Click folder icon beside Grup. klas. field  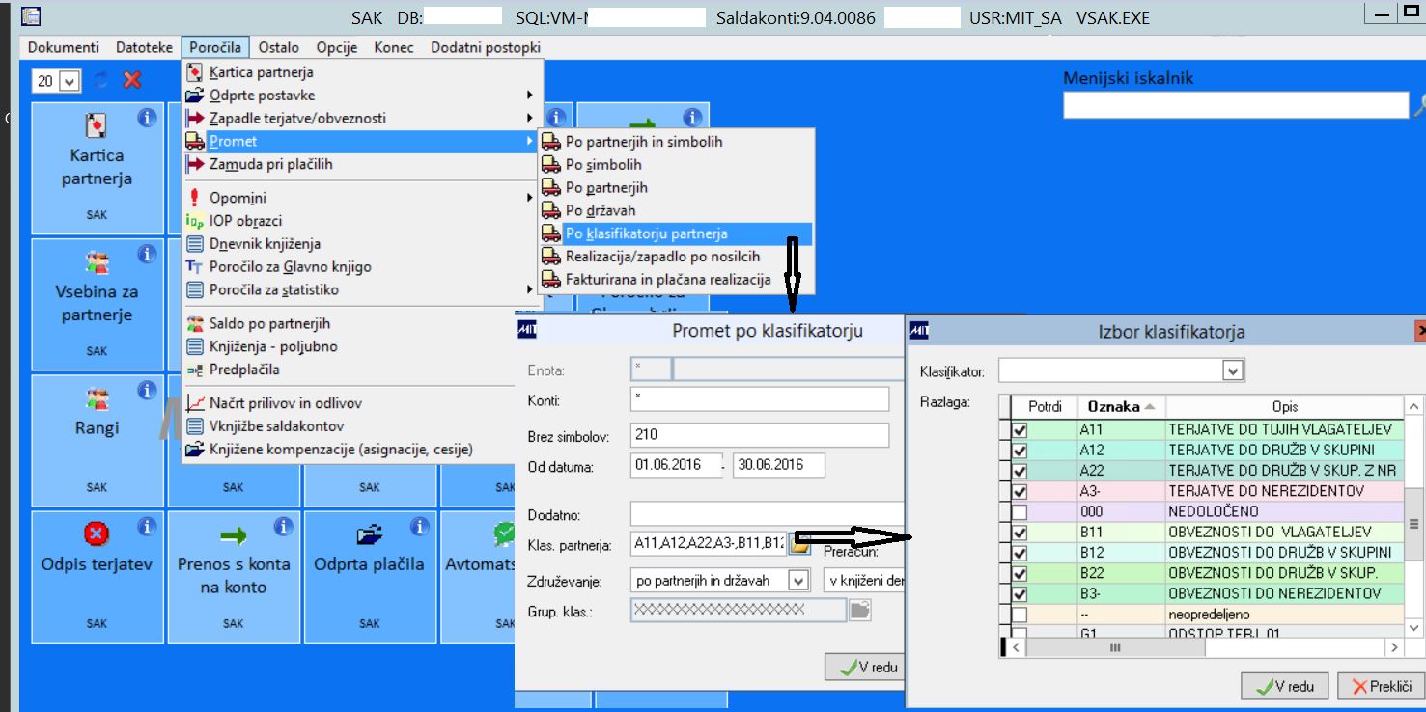pyautogui.click(x=859, y=610)
